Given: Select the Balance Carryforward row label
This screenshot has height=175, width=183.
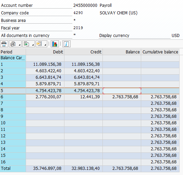Looking at the screenshot, I should tap(13, 58).
